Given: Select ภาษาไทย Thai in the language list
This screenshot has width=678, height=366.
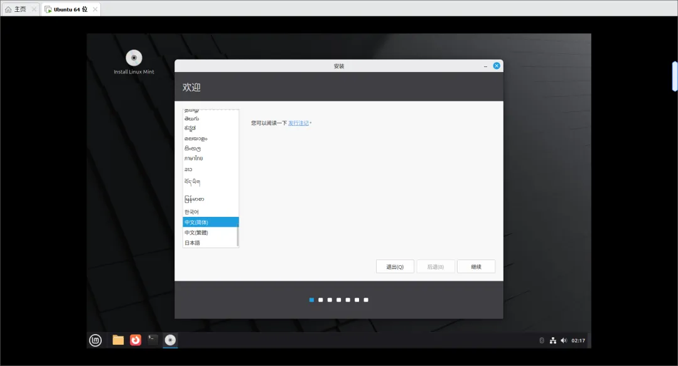Looking at the screenshot, I should (210, 159).
